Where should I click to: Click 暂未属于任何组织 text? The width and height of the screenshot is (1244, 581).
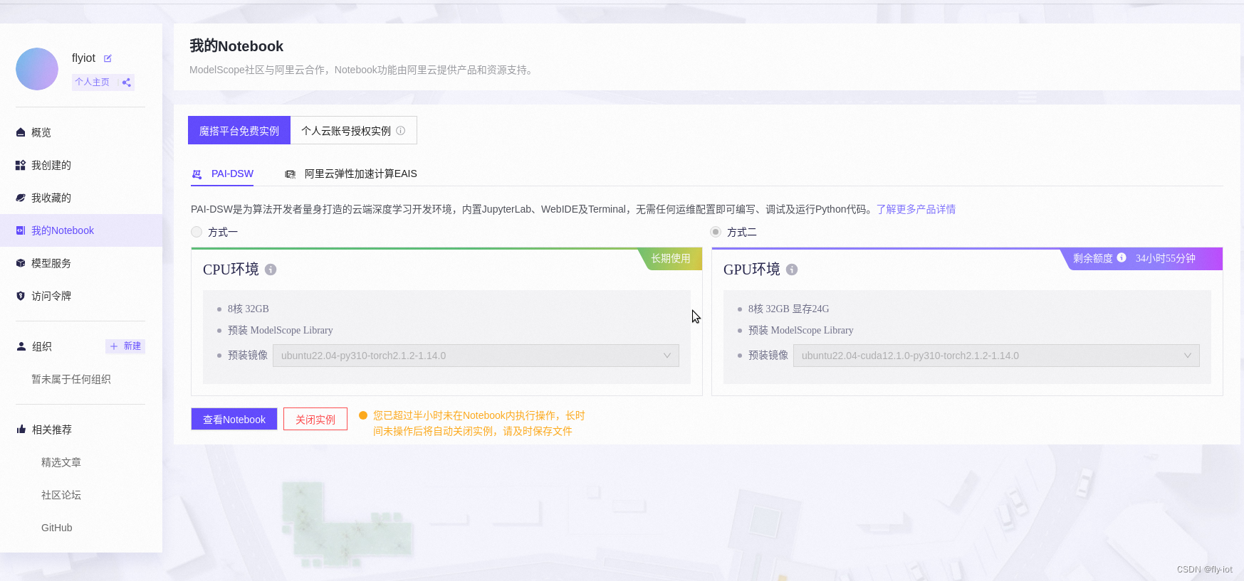click(71, 379)
